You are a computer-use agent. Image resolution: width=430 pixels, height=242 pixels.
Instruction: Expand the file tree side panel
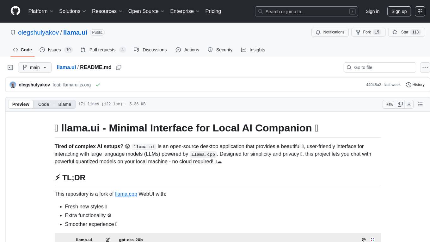click(10, 67)
